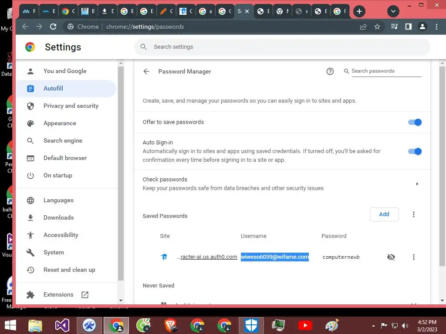
Task: Open System settings section
Action: click(66, 253)
